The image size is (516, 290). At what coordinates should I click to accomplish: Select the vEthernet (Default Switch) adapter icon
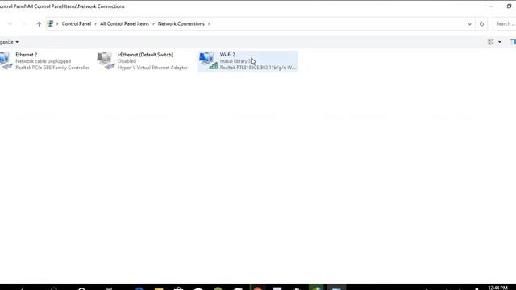pyautogui.click(x=106, y=61)
